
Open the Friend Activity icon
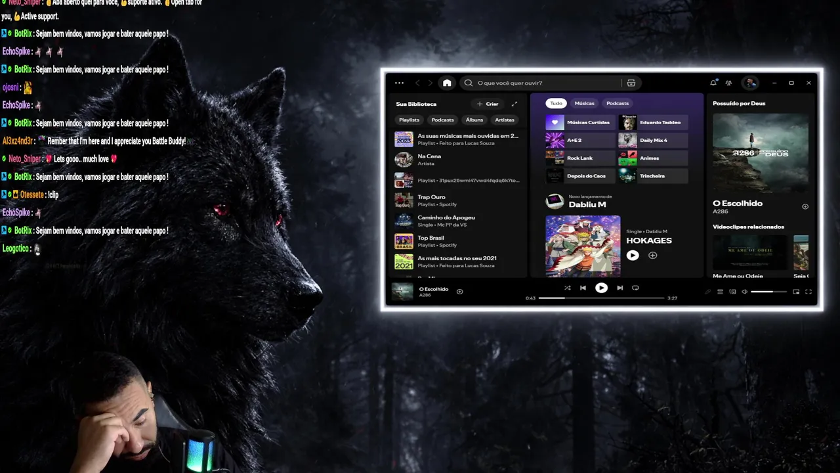click(728, 83)
